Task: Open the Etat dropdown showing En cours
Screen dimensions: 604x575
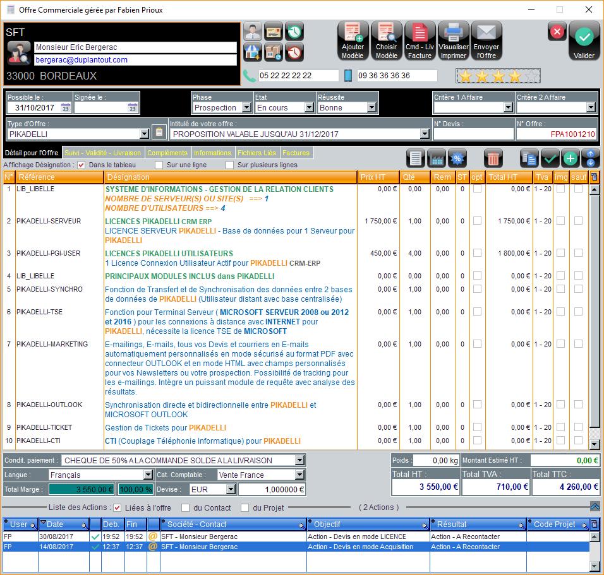Action: point(310,107)
